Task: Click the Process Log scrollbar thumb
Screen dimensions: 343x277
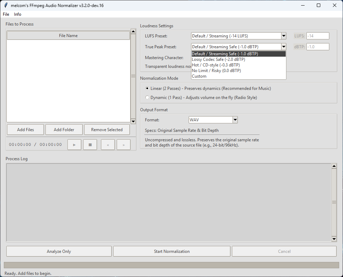Action: click(x=334, y=203)
